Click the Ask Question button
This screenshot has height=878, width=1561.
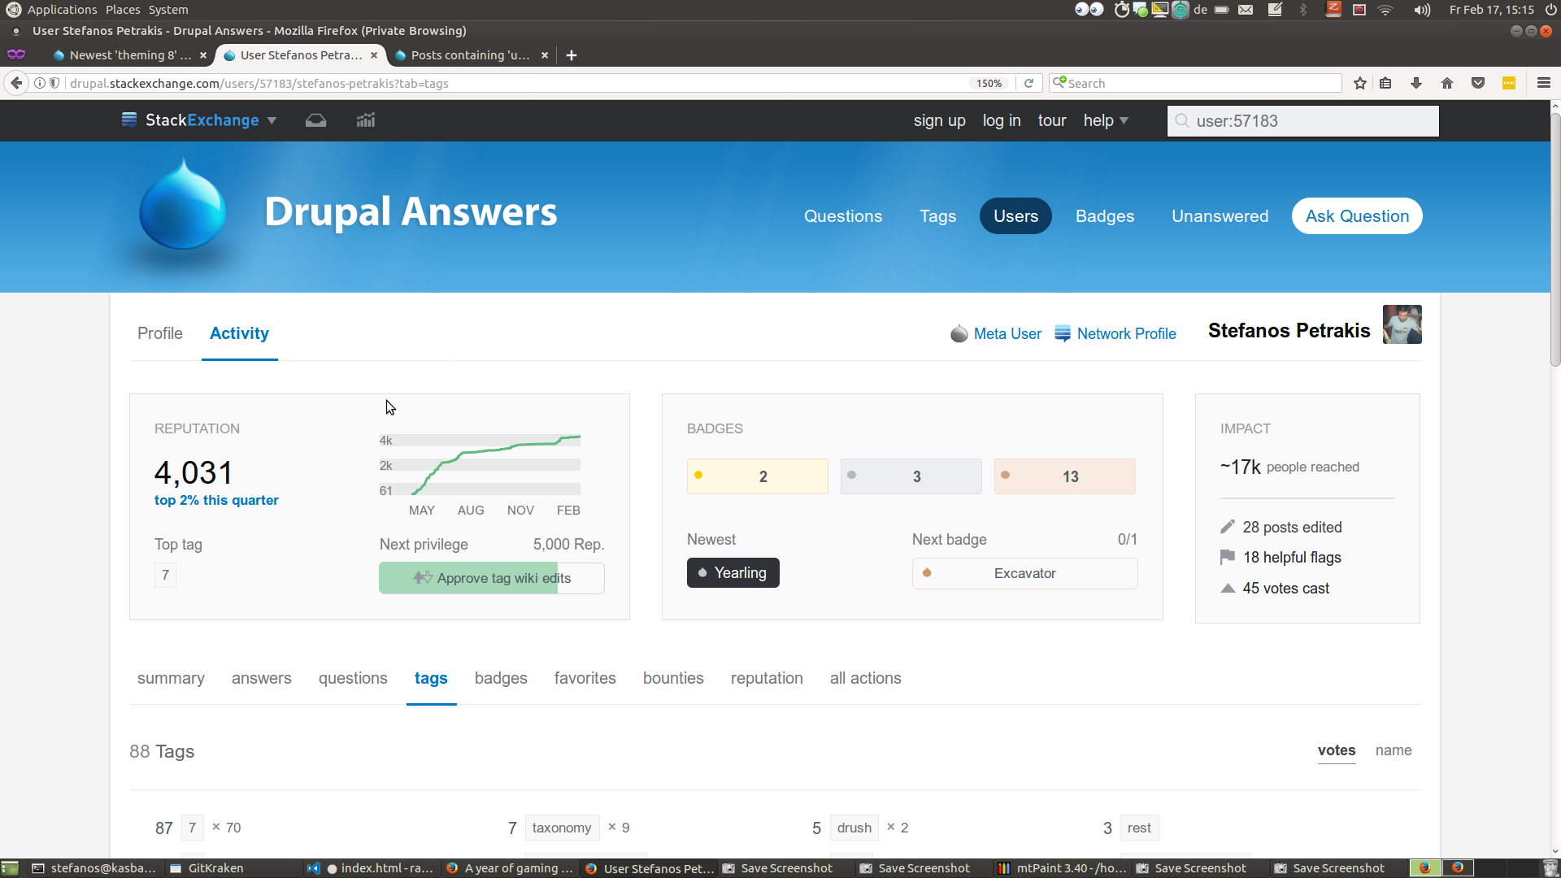pyautogui.click(x=1357, y=216)
